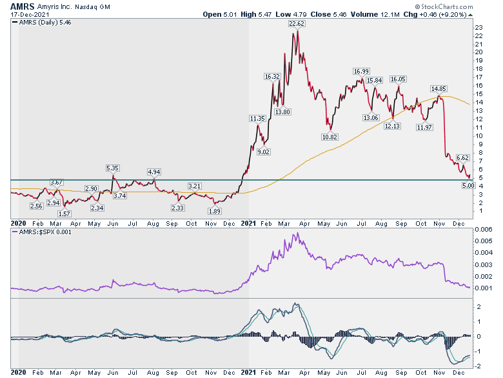Screen dimensions: 503x378
Task: Click the 14.85 price label
Action: (439, 89)
